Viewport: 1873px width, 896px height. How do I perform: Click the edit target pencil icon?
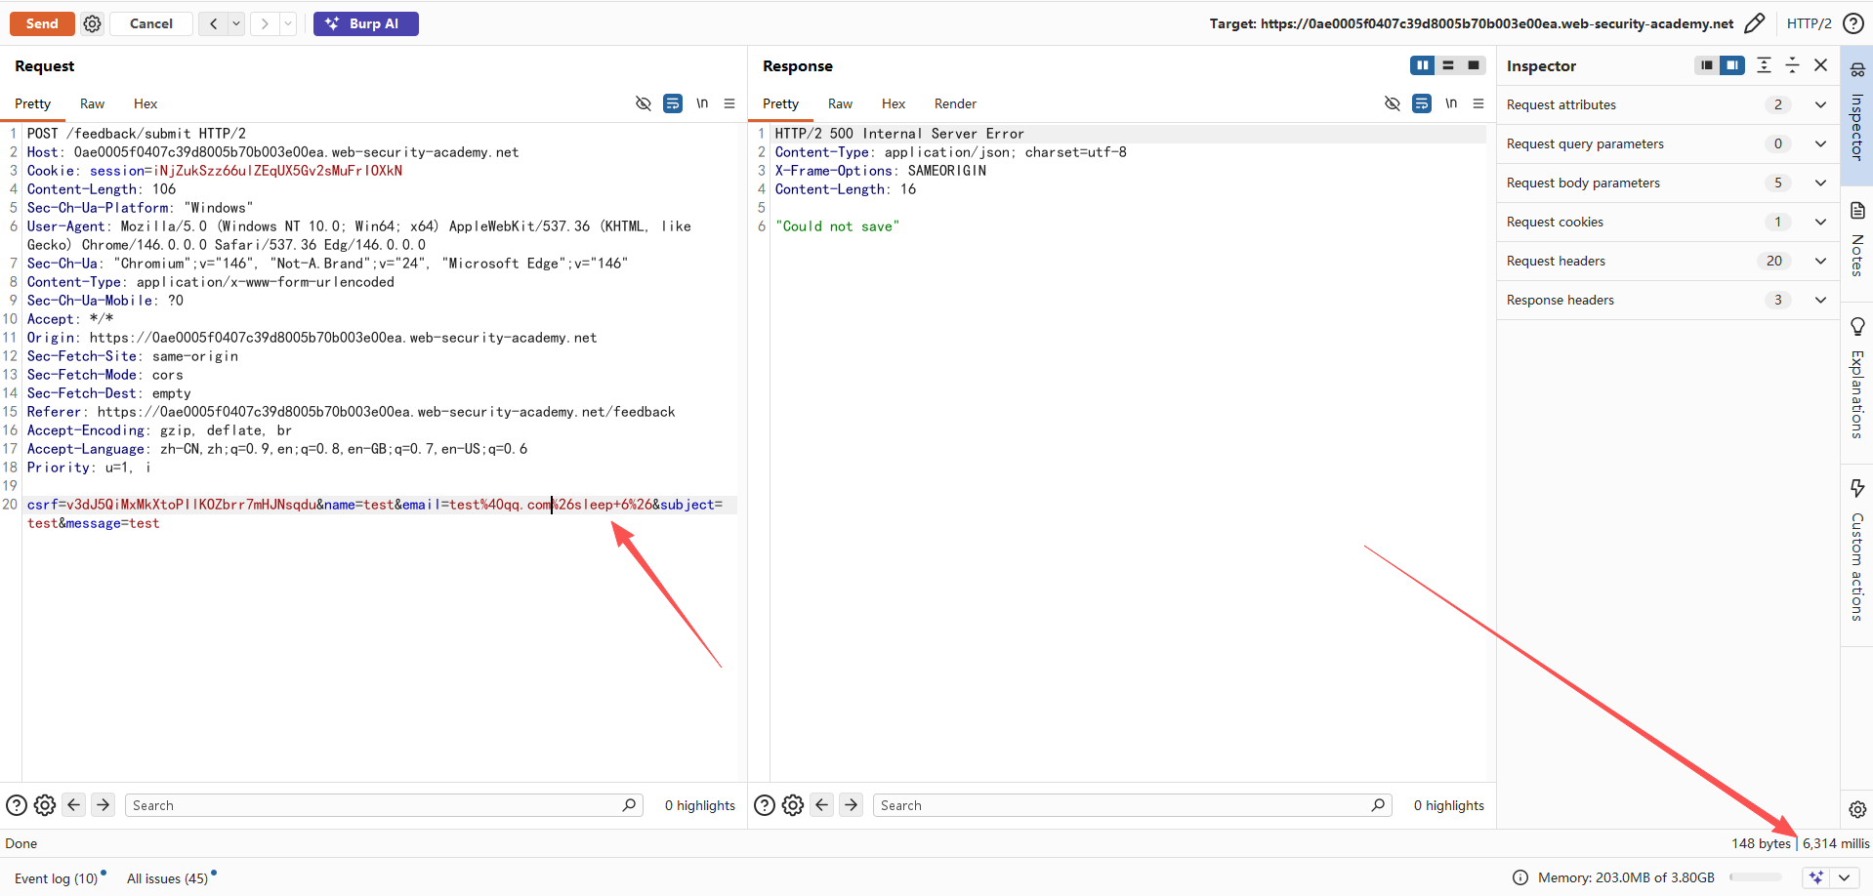[1754, 23]
